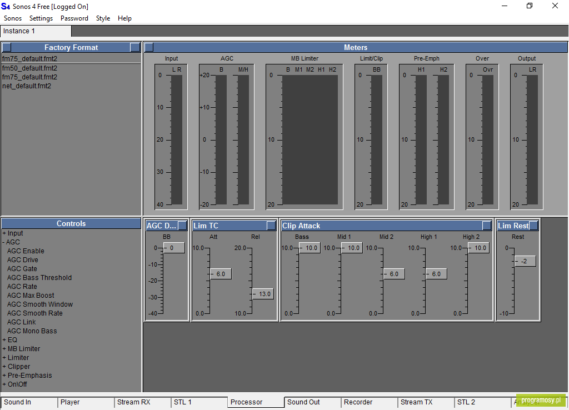Switch to the STL 1 tab
The image size is (569, 410).
(x=199, y=402)
